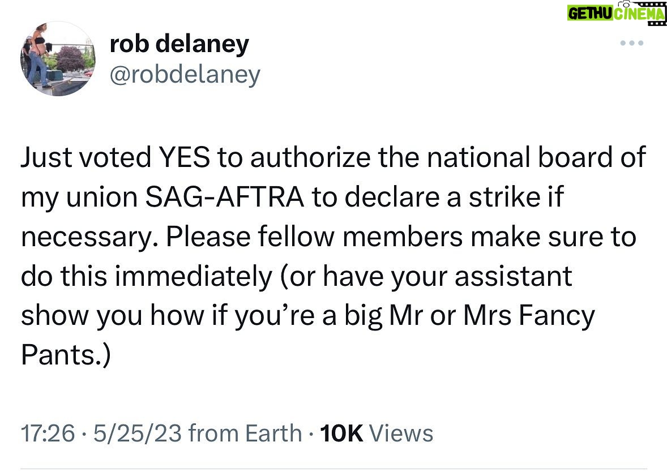The height and width of the screenshot is (472, 667).
Task: Click the phrase "Mrs Fancy" in tweet
Action: (529, 316)
